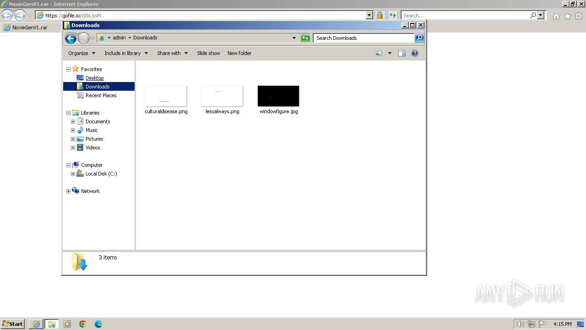Select the NoxieGenV1.rar browser tab
Screen dimensions: 586x330
31,27
